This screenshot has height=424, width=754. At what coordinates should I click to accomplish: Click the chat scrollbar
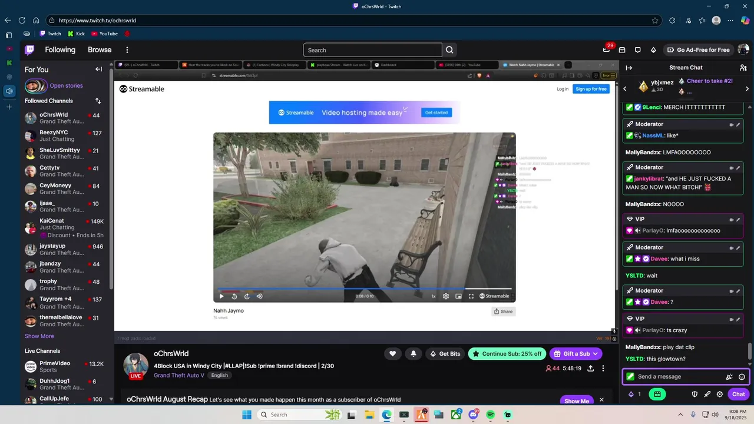point(750,351)
